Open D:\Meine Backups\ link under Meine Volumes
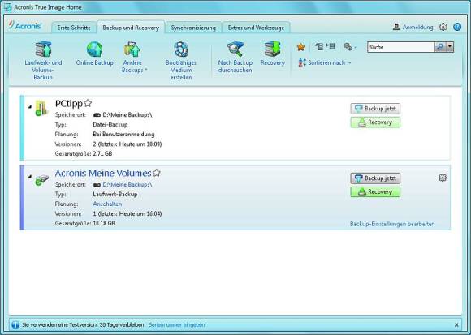Screen dimensions: 471x335 (x=127, y=184)
